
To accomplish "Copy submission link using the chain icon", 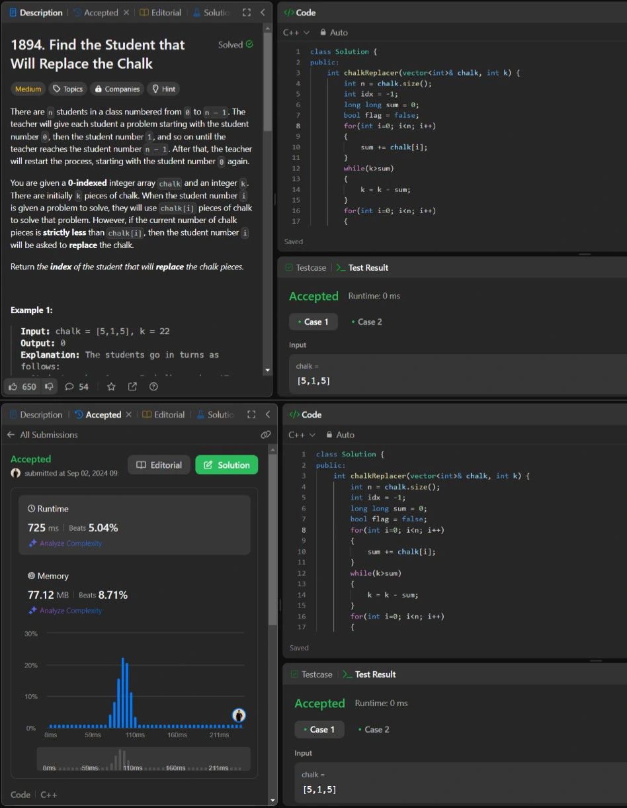I will tap(265, 435).
